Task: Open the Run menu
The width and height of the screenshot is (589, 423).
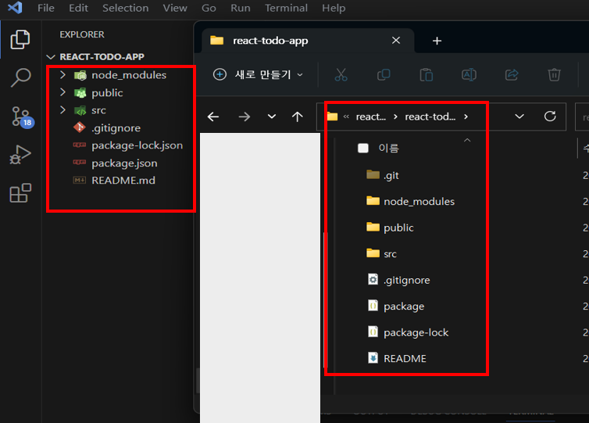Action: click(x=241, y=8)
